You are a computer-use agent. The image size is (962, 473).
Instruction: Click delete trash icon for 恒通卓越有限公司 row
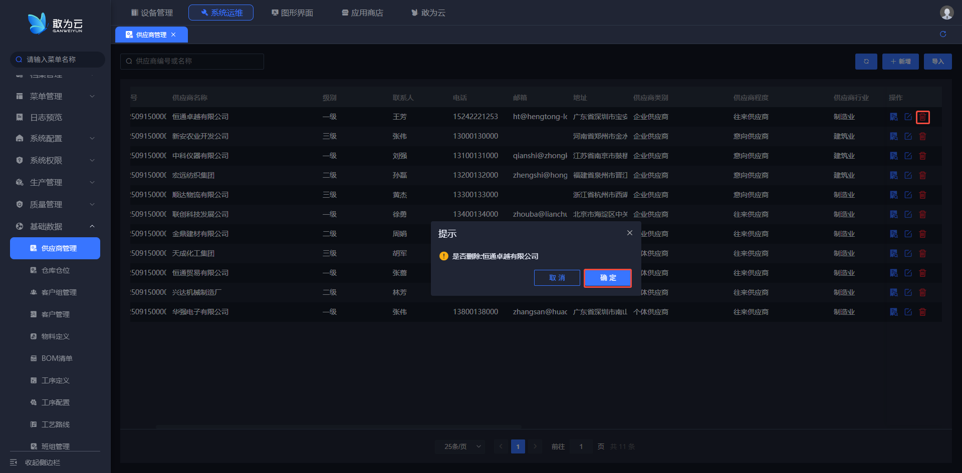click(x=922, y=117)
